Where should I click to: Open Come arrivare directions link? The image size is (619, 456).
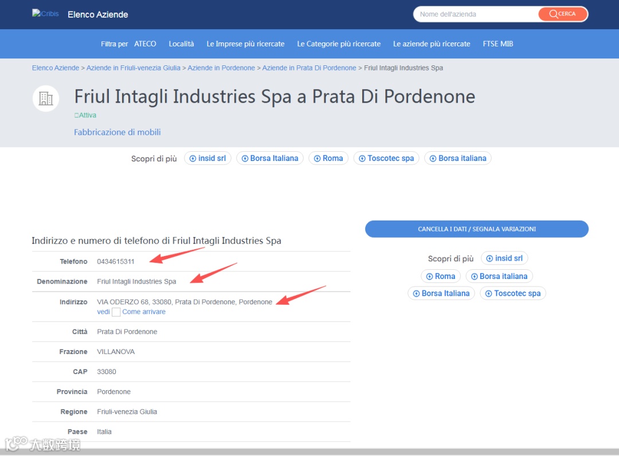(x=144, y=312)
